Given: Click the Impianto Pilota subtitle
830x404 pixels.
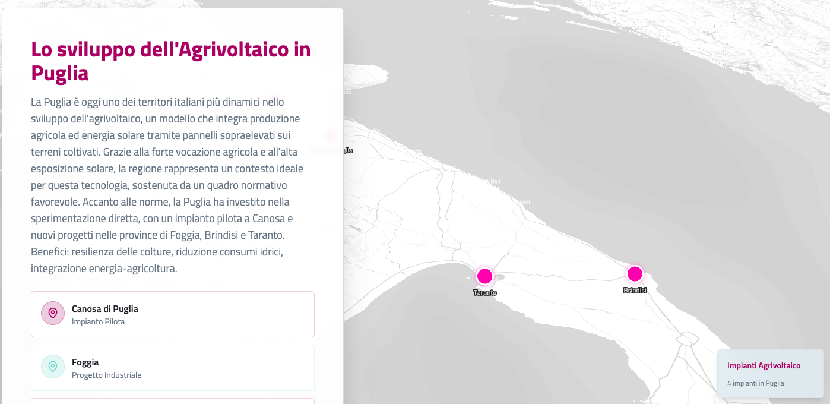Looking at the screenshot, I should 98,322.
